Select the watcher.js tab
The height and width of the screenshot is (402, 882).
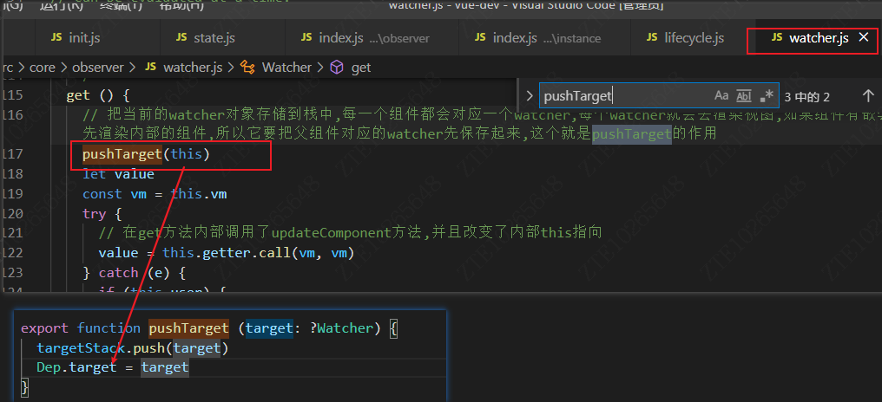click(x=819, y=38)
